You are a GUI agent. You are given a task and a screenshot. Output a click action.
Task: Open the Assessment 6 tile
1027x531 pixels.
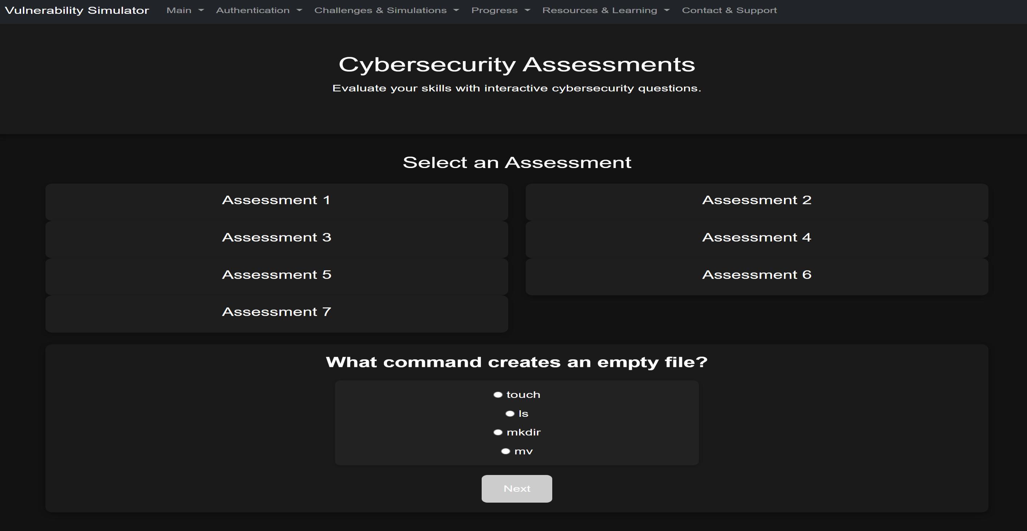coord(756,275)
